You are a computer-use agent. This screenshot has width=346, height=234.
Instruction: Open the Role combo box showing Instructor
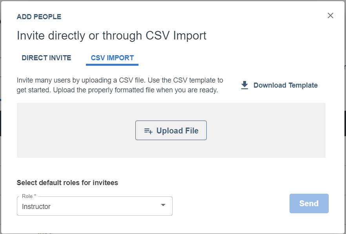tap(95, 206)
